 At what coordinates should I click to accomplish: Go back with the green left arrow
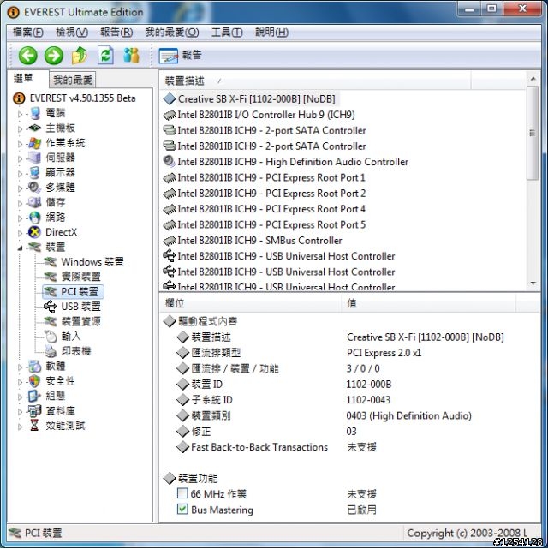point(27,56)
